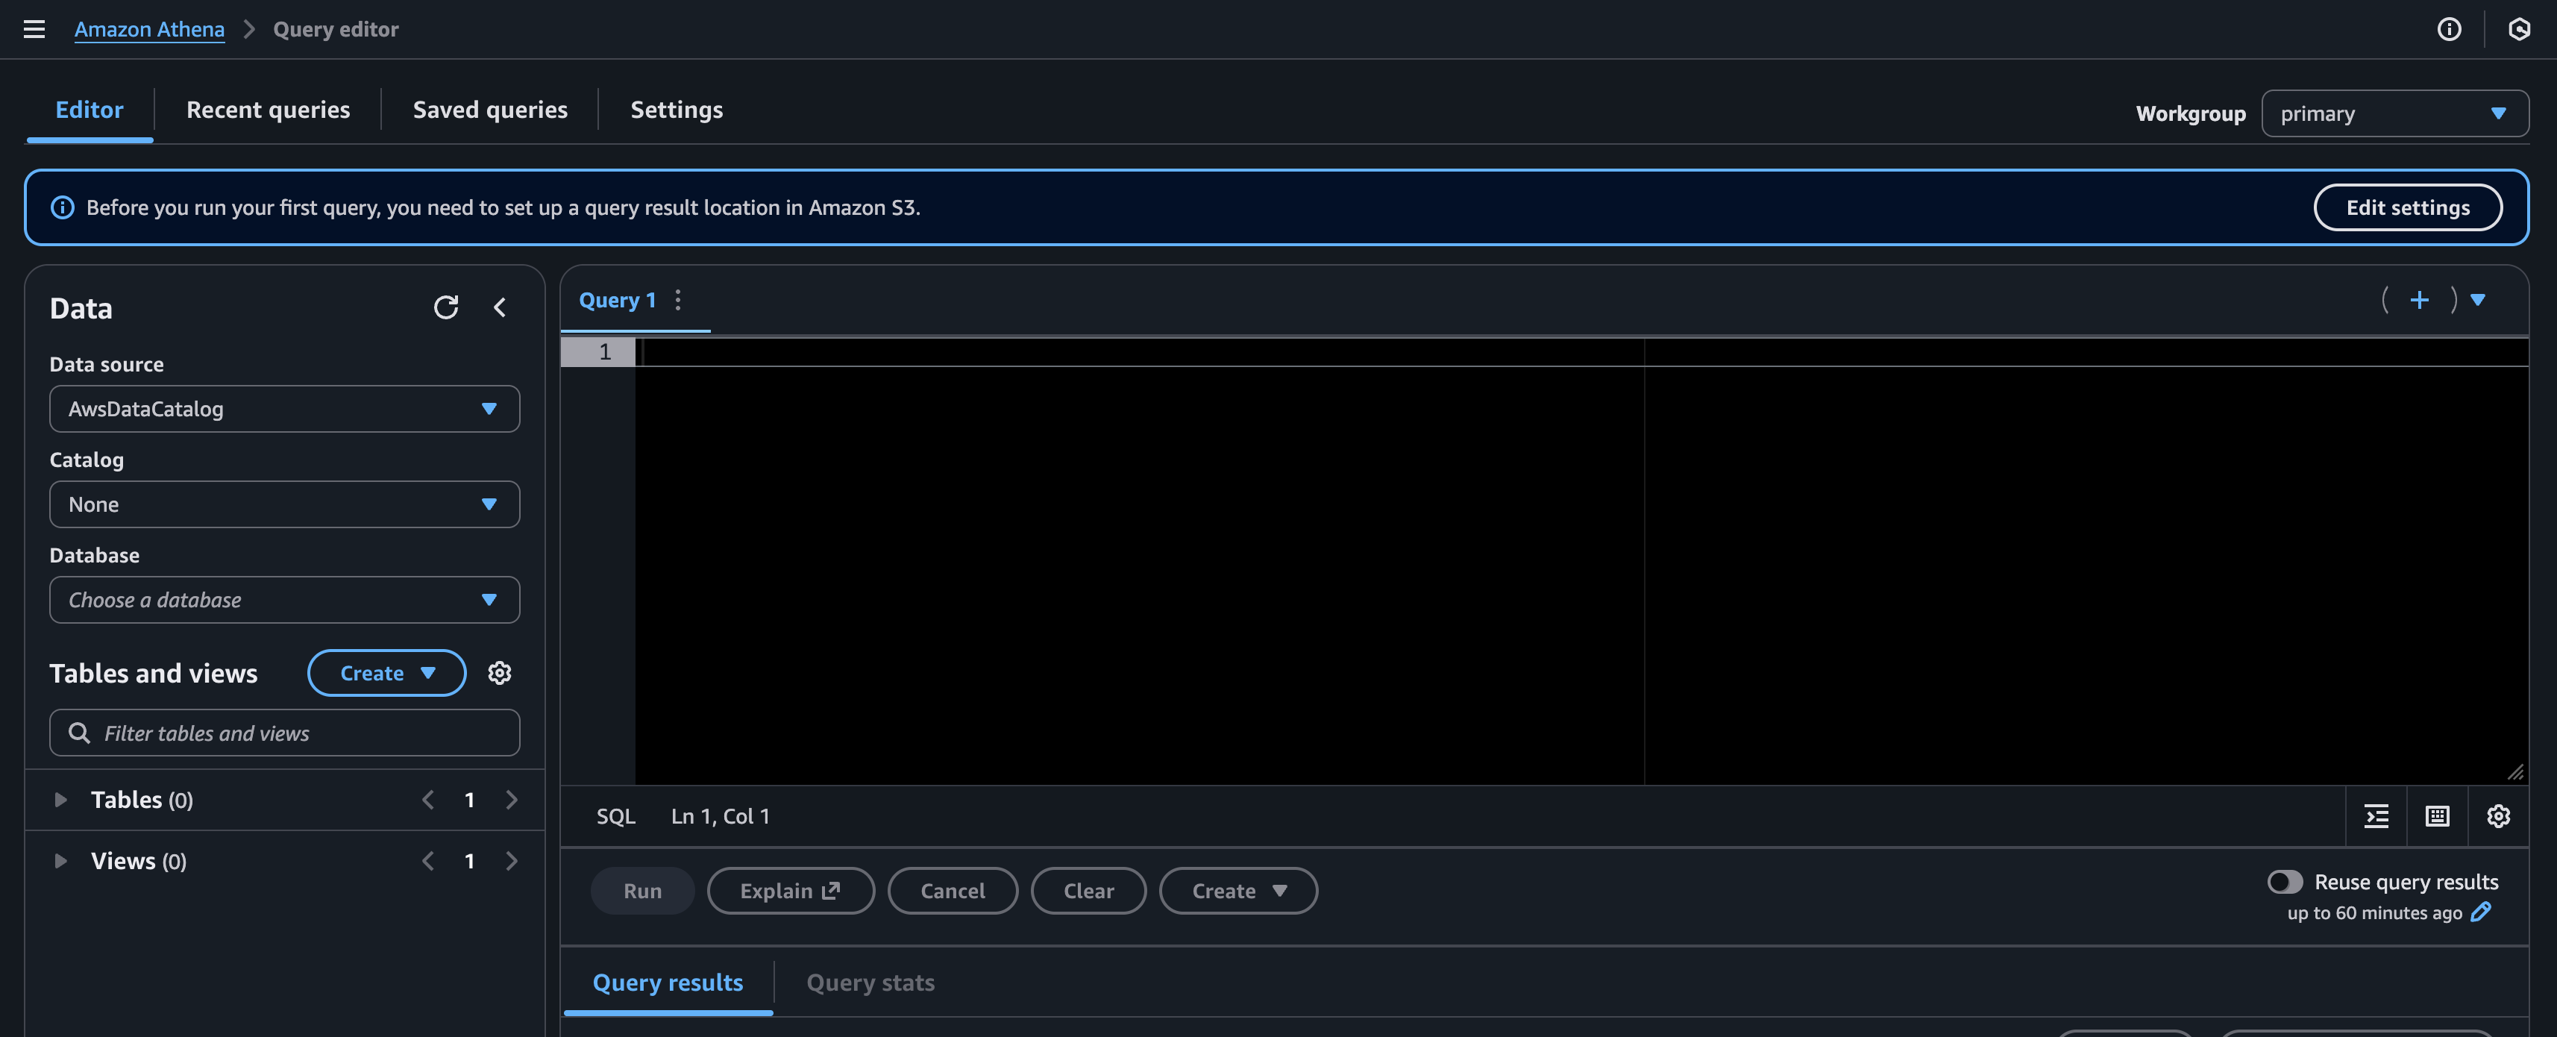Open the Query stats tab
2557x1037 pixels.
(x=870, y=983)
